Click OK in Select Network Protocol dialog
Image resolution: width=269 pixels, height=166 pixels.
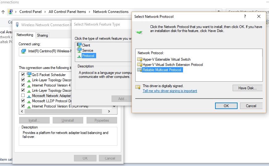[x=226, y=106]
